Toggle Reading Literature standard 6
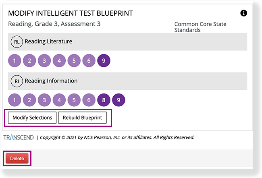Viewport: 262px width, 178px height. (89, 61)
